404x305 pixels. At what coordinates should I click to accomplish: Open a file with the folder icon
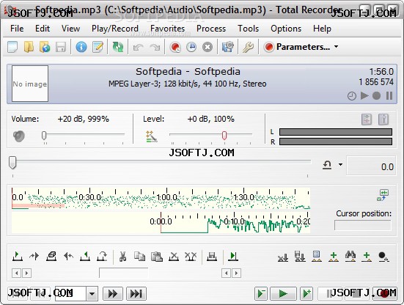click(29, 47)
